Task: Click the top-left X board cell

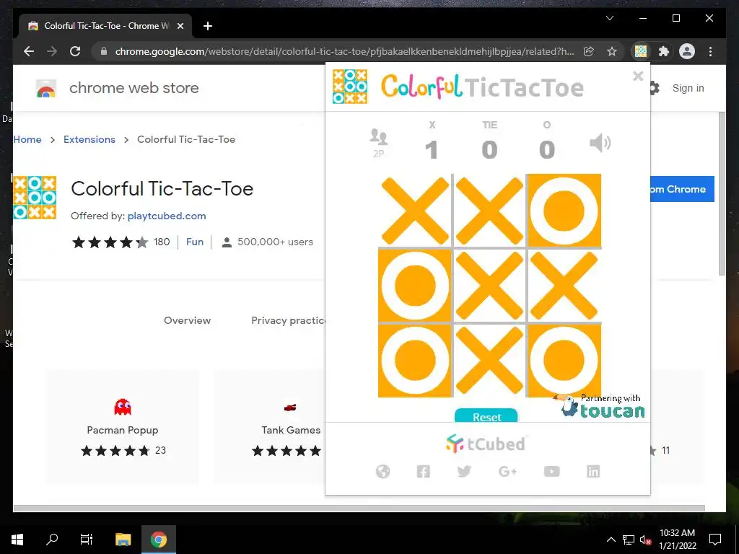Action: tap(415, 211)
